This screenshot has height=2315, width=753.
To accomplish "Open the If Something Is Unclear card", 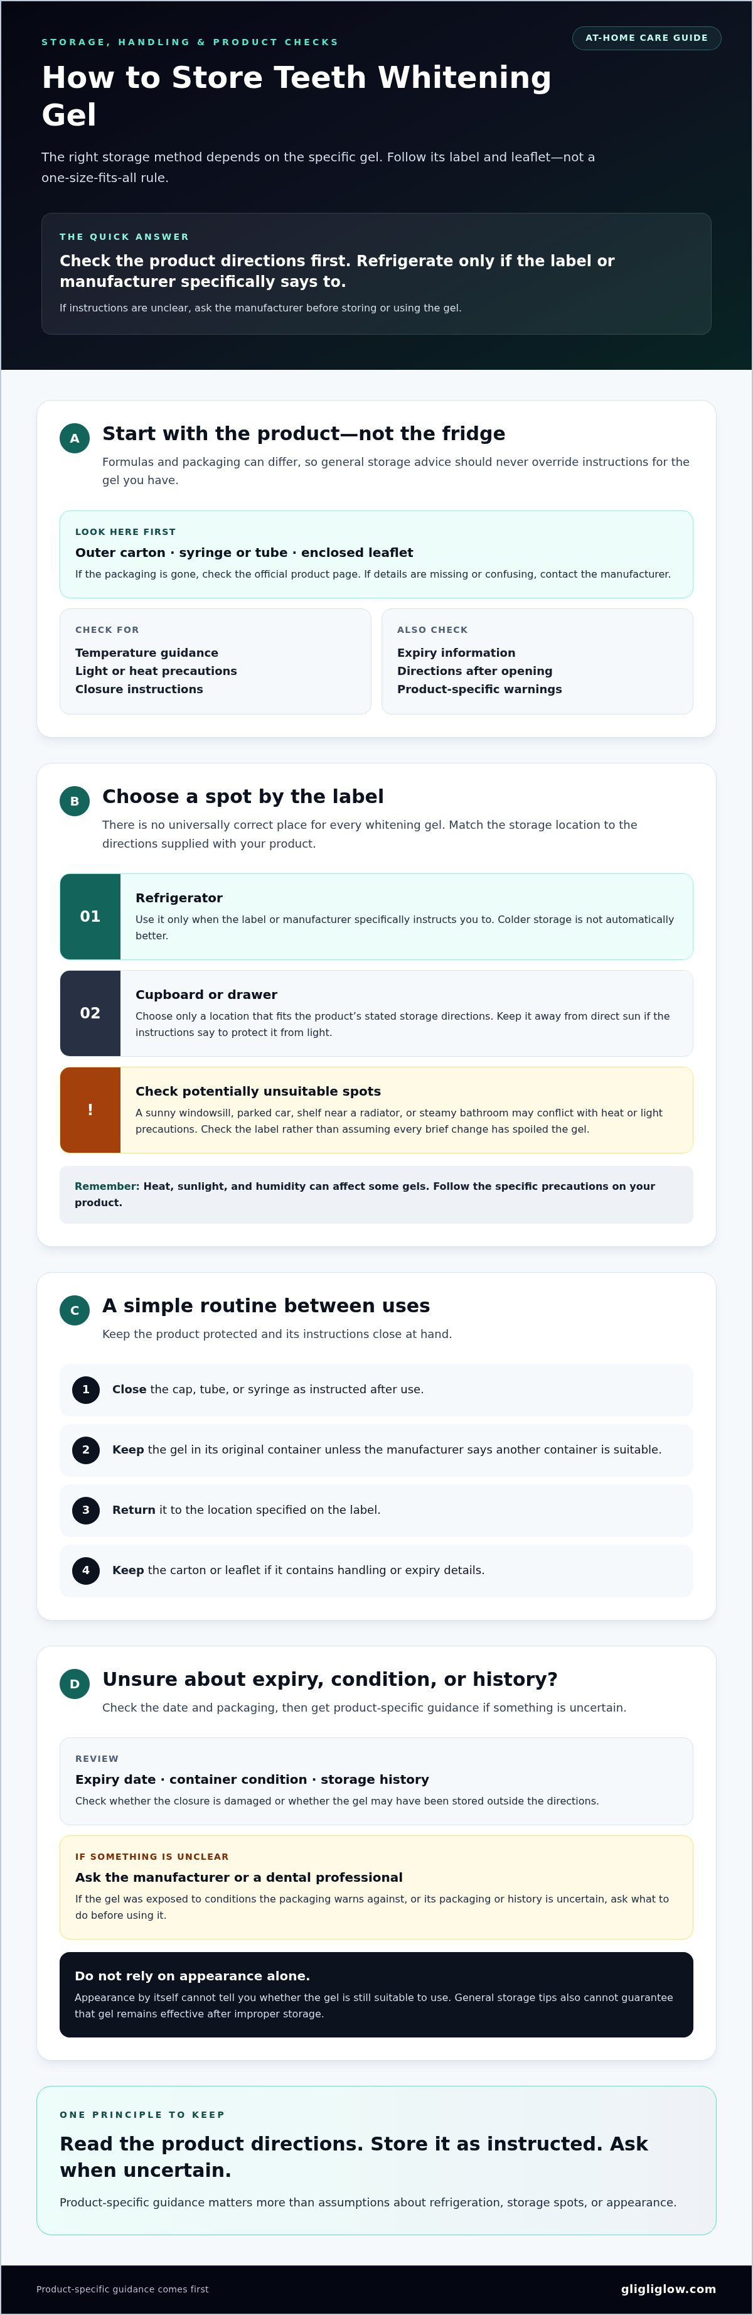I will point(376,1887).
